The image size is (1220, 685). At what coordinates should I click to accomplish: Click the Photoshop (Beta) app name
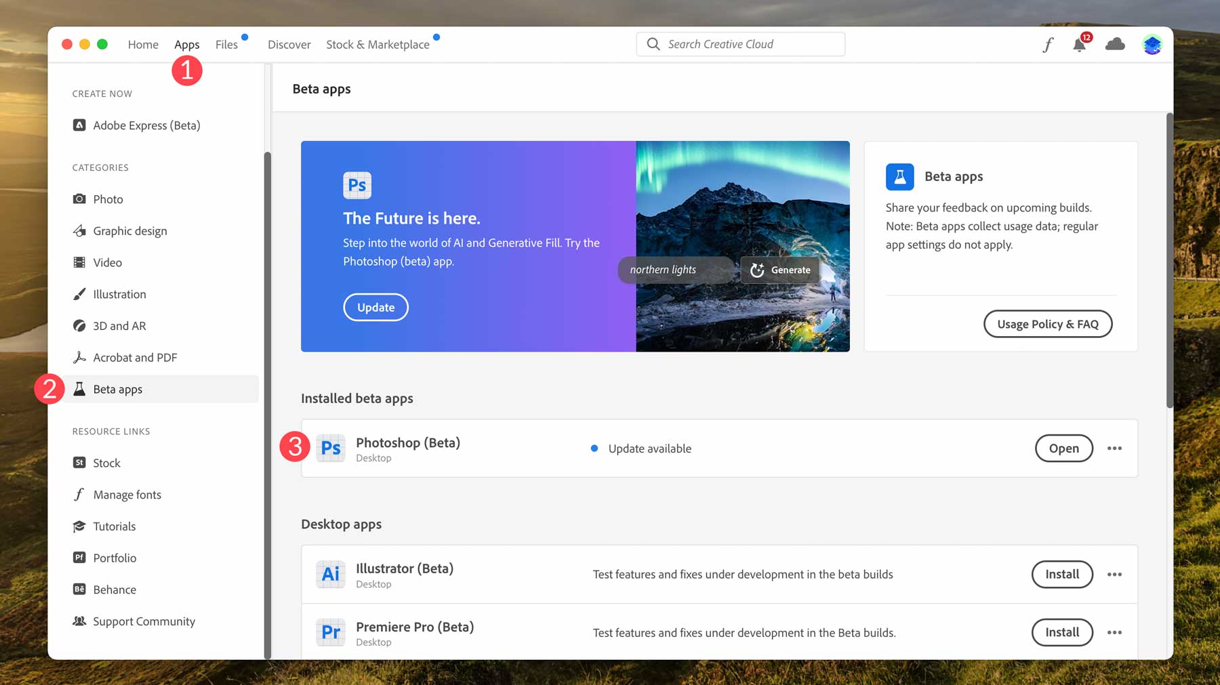[x=408, y=442]
